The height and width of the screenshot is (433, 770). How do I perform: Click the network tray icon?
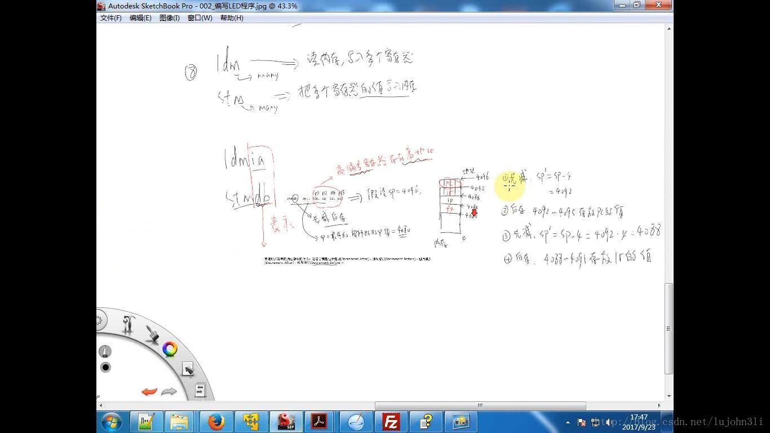coord(595,422)
